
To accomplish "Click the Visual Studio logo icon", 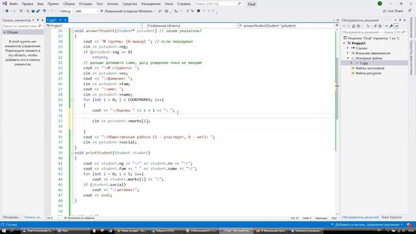I will [x=5, y=4].
